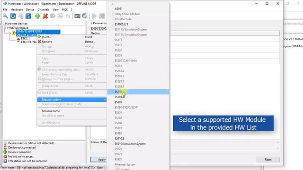This screenshot has height=170, width=303.
Task: Click the application icon in title bar
Action: click(5, 4)
